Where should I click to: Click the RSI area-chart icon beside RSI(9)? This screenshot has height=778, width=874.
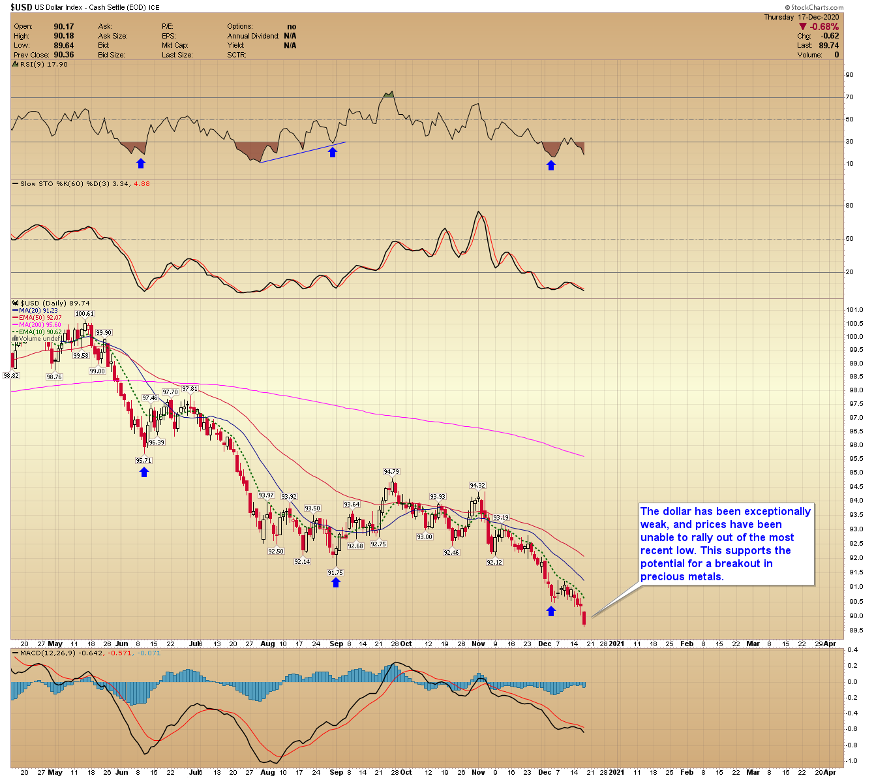[16, 64]
